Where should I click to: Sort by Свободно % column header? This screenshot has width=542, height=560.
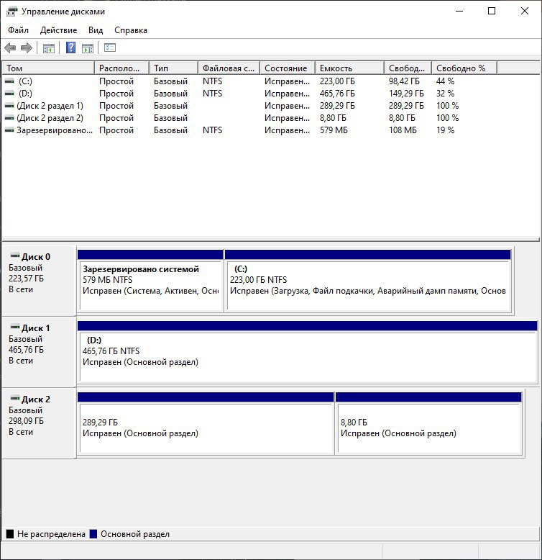[x=464, y=68]
